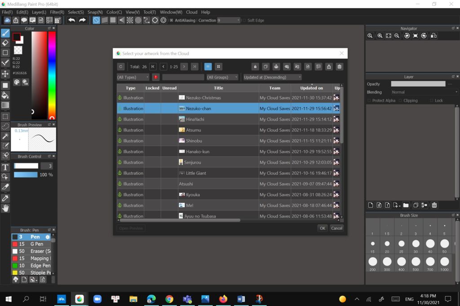This screenshot has width=460, height=306.
Task: Click the delete layer trash icon
Action: point(434,205)
